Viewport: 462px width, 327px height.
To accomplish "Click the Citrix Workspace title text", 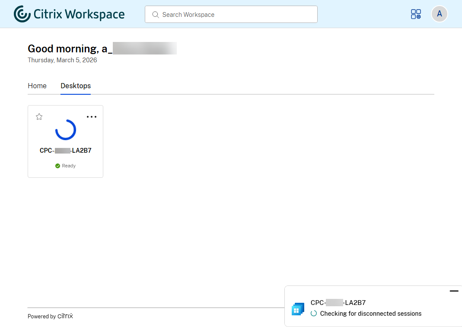I will (x=79, y=14).
